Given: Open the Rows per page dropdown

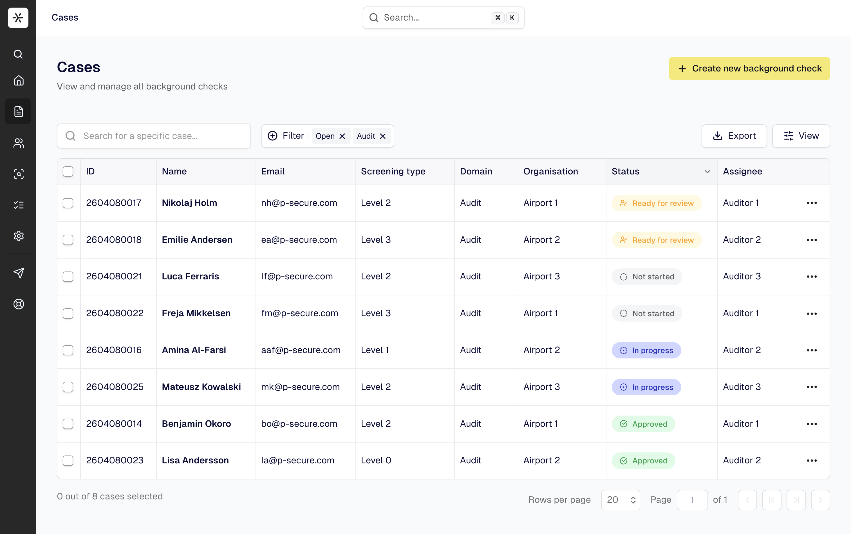Looking at the screenshot, I should click(620, 500).
